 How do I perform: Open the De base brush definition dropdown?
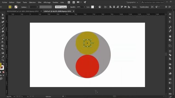tap(68, 7)
